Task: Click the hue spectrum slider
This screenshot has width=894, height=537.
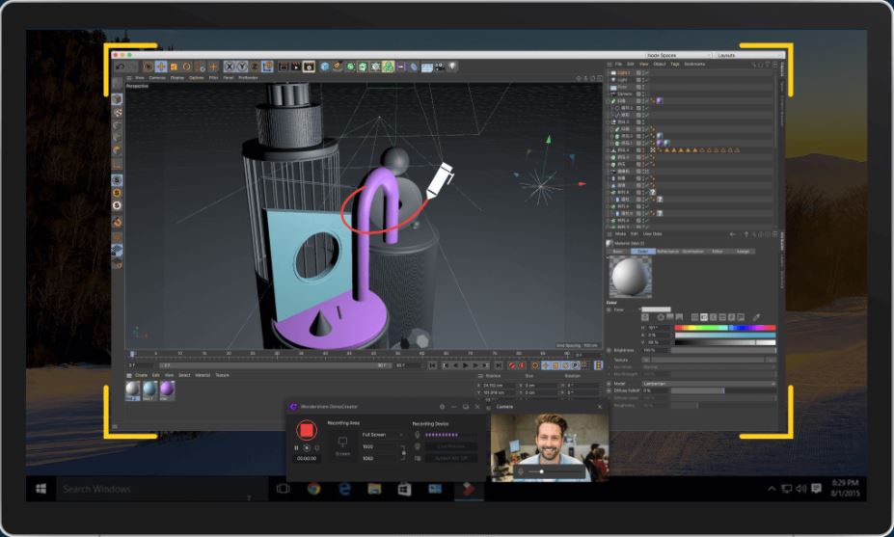Action: point(725,328)
